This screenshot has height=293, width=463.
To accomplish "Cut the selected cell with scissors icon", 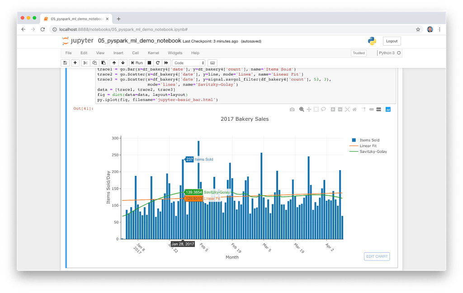I will (85, 63).
